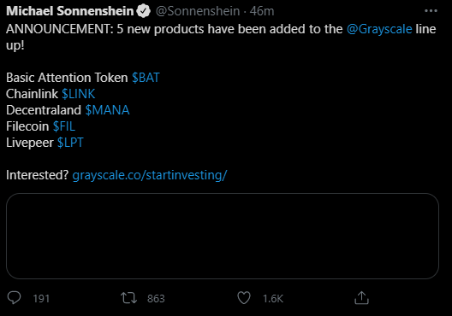452x316 pixels.
Task: Open the three-dot more options menu
Action: [x=431, y=11]
